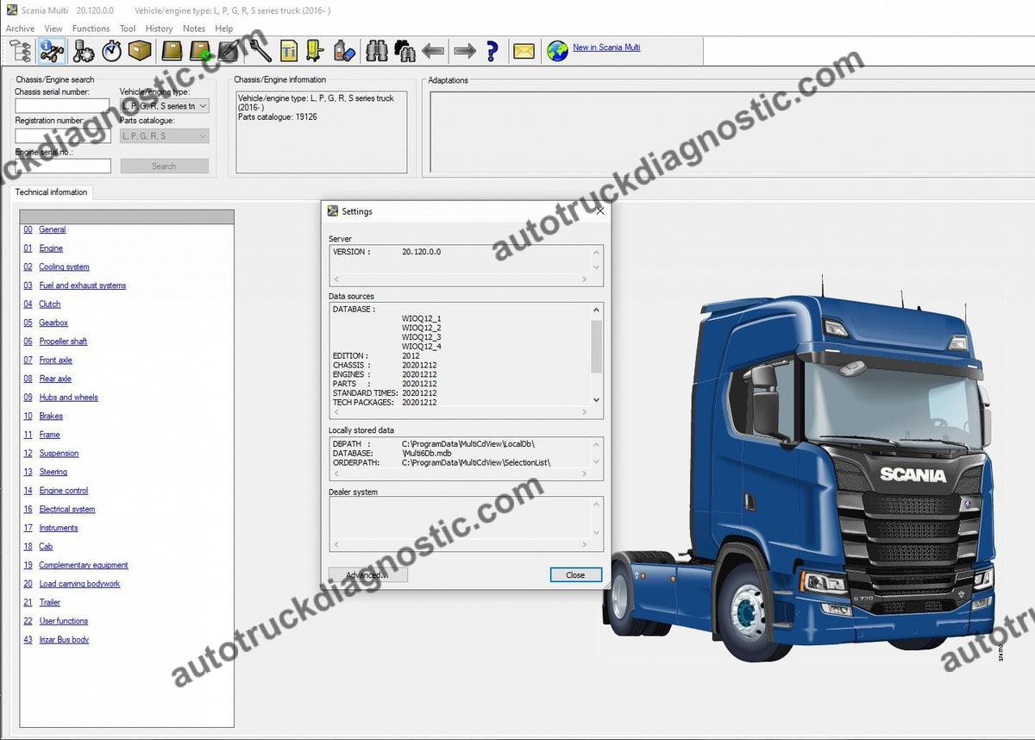Open the binoculars search icon
The image size is (1035, 740).
coord(375,51)
